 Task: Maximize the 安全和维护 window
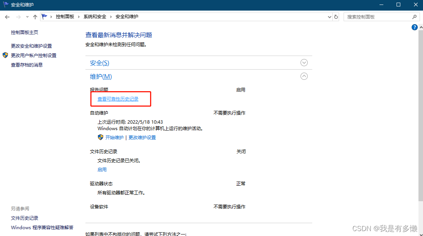398,5
